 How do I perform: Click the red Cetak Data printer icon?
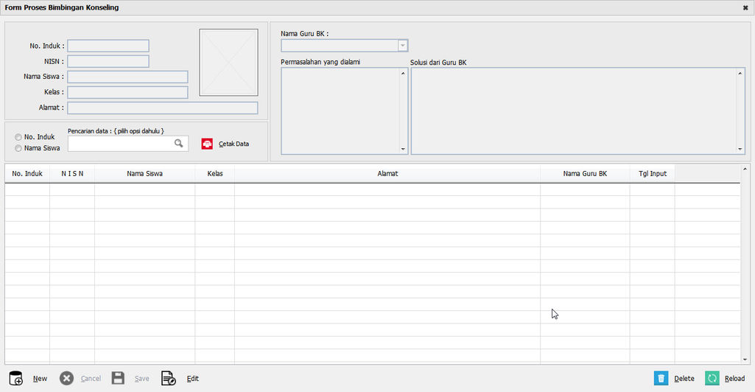[207, 144]
